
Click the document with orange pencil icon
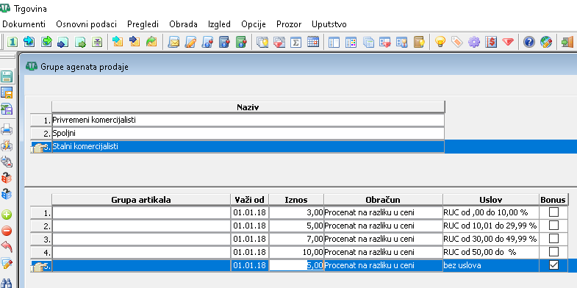[190, 42]
